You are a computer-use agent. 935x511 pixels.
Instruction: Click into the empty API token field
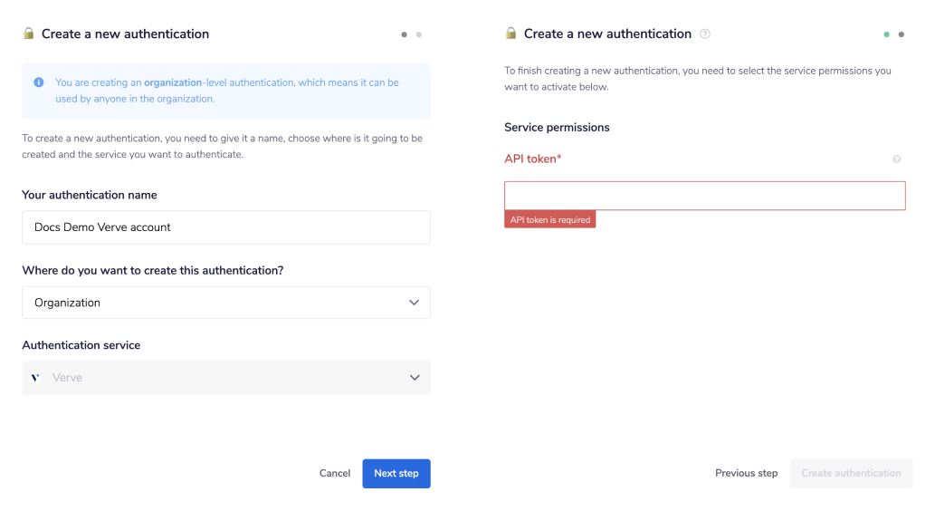pos(704,196)
